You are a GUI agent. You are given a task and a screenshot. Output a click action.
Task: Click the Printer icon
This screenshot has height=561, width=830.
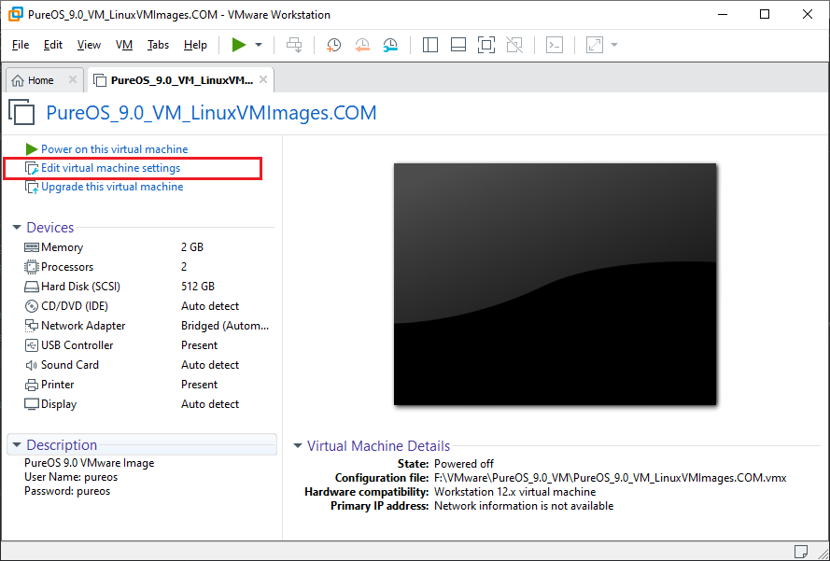(x=32, y=385)
